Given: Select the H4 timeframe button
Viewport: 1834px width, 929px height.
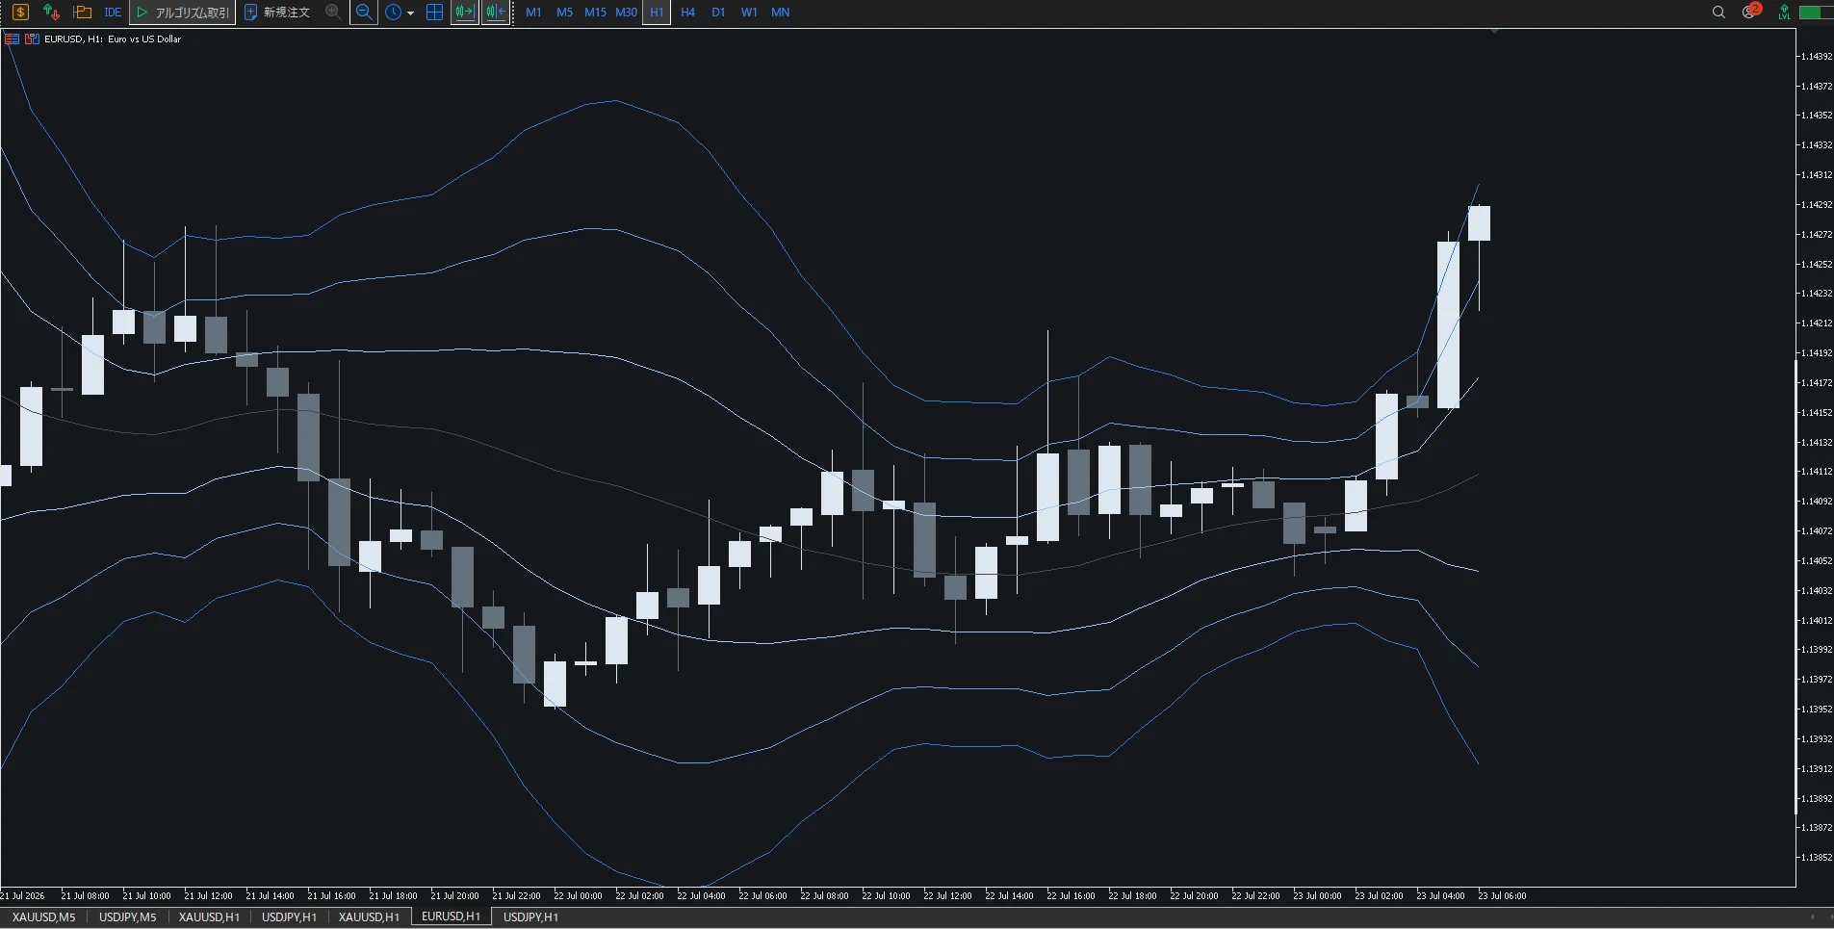Looking at the screenshot, I should pos(687,13).
